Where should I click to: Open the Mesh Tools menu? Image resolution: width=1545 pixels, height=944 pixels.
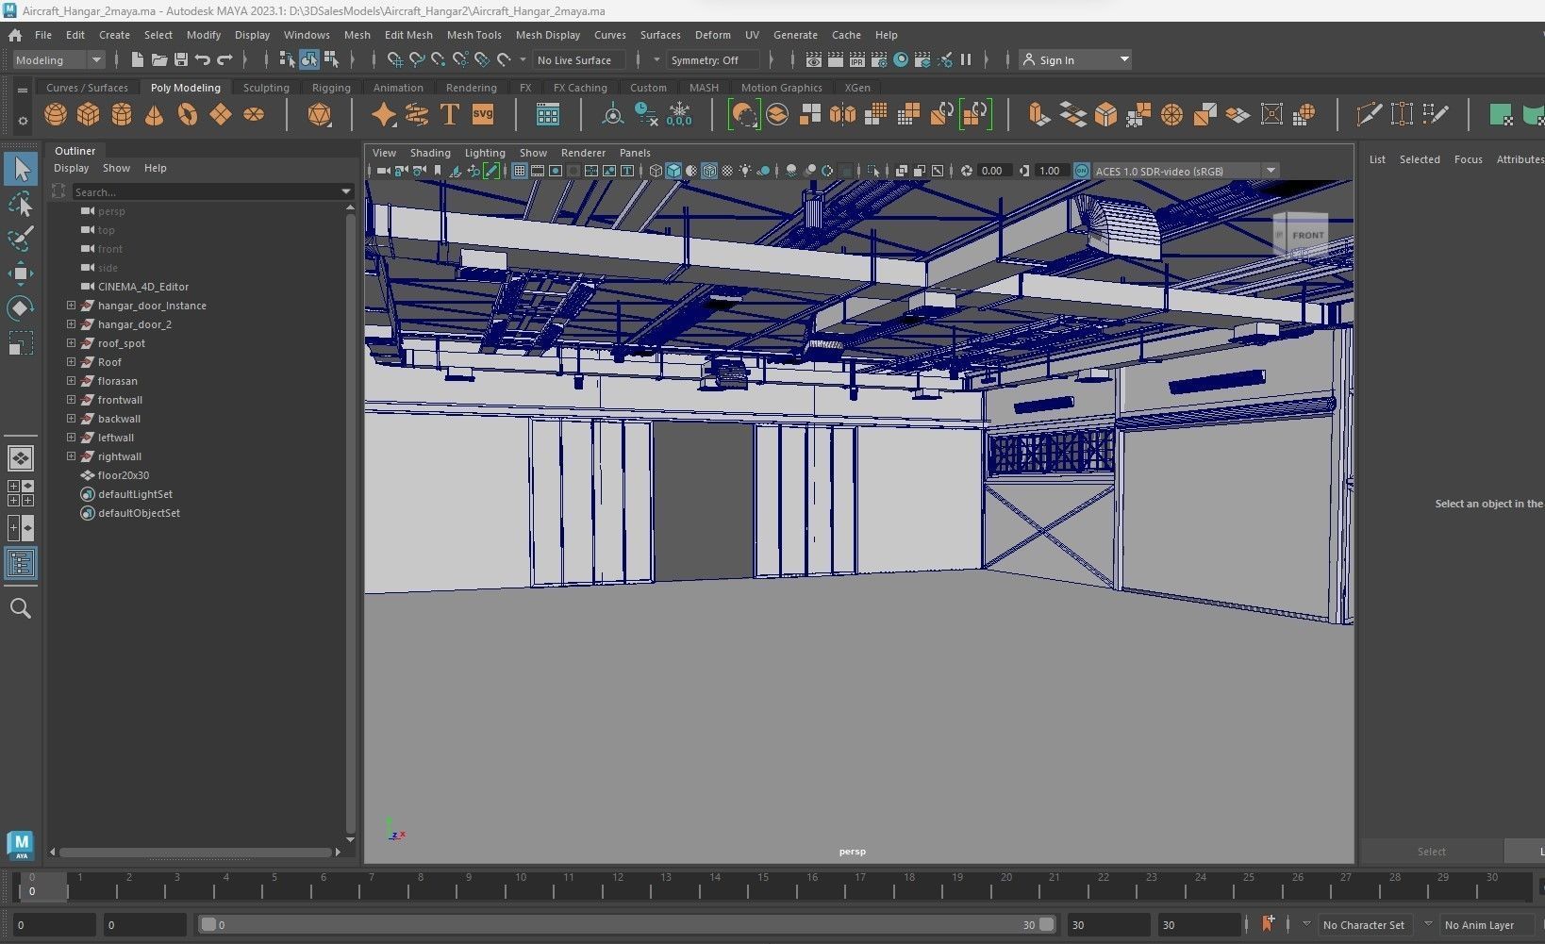pos(473,35)
